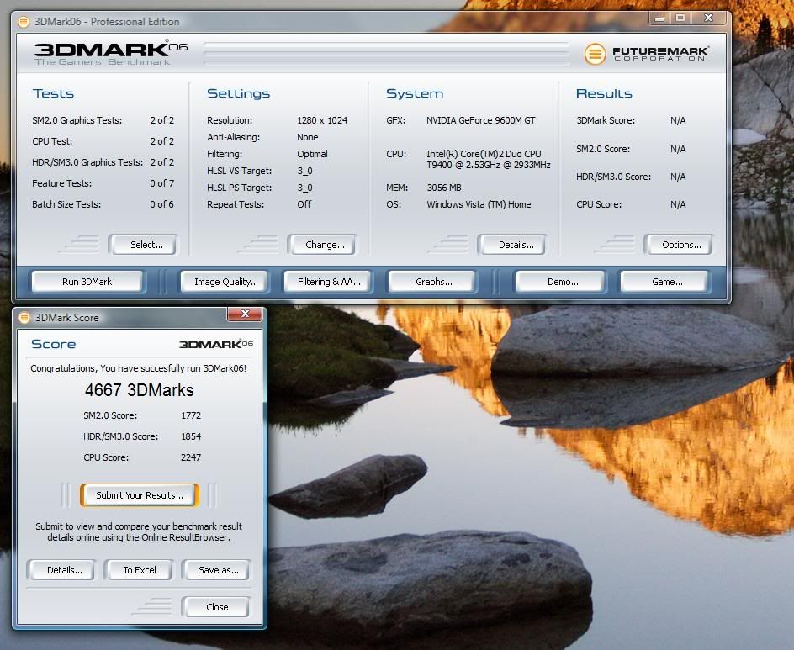Export the score with To Excel
Image resolution: width=794 pixels, height=650 pixels.
click(139, 570)
